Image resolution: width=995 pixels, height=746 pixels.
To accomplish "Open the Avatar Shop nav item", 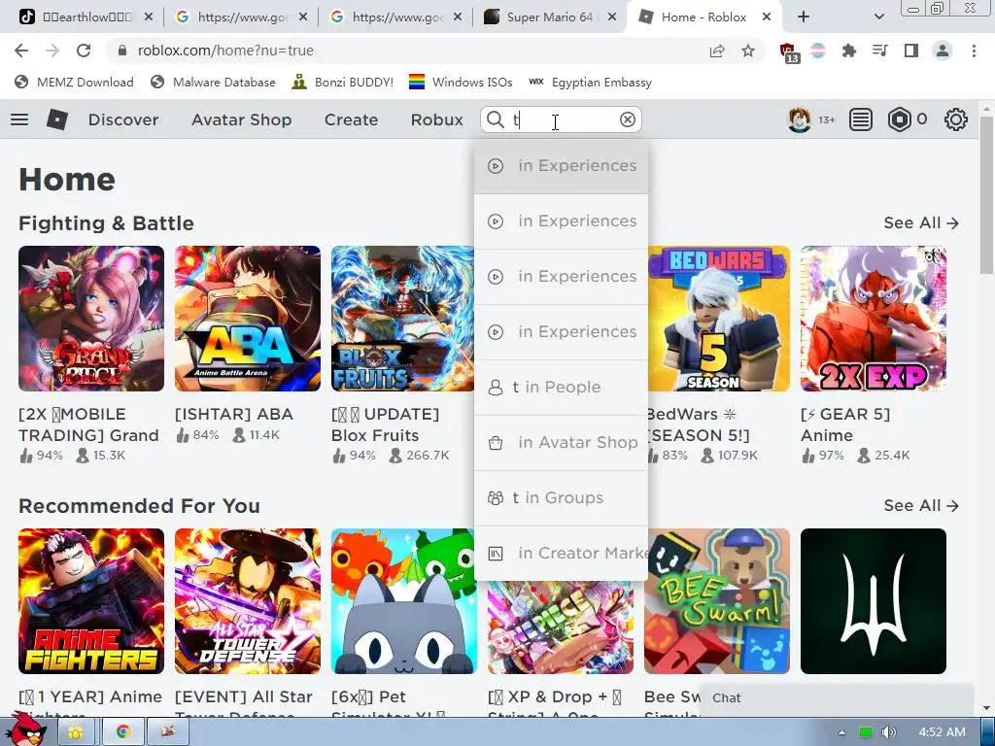I will 241,119.
